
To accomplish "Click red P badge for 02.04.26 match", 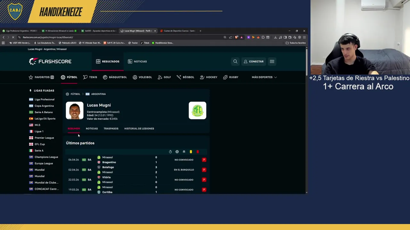I will click(204, 170).
